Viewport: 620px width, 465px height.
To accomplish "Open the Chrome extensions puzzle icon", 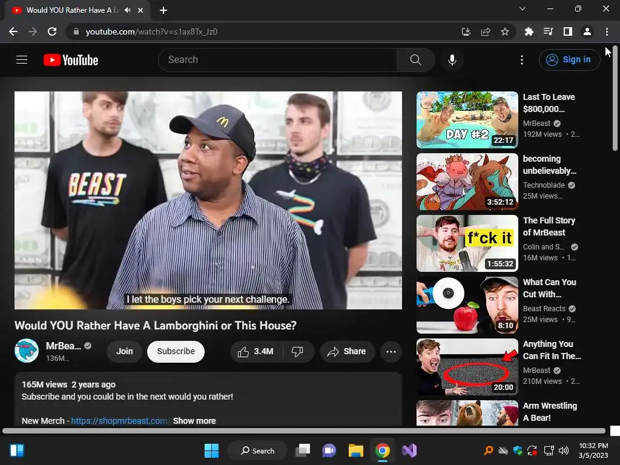I will pos(529,31).
